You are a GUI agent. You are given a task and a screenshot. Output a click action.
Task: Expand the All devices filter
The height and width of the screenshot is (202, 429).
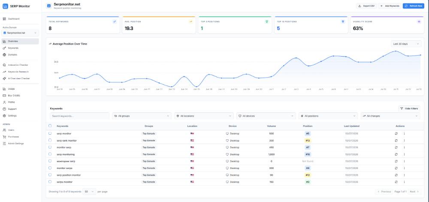tap(266, 116)
